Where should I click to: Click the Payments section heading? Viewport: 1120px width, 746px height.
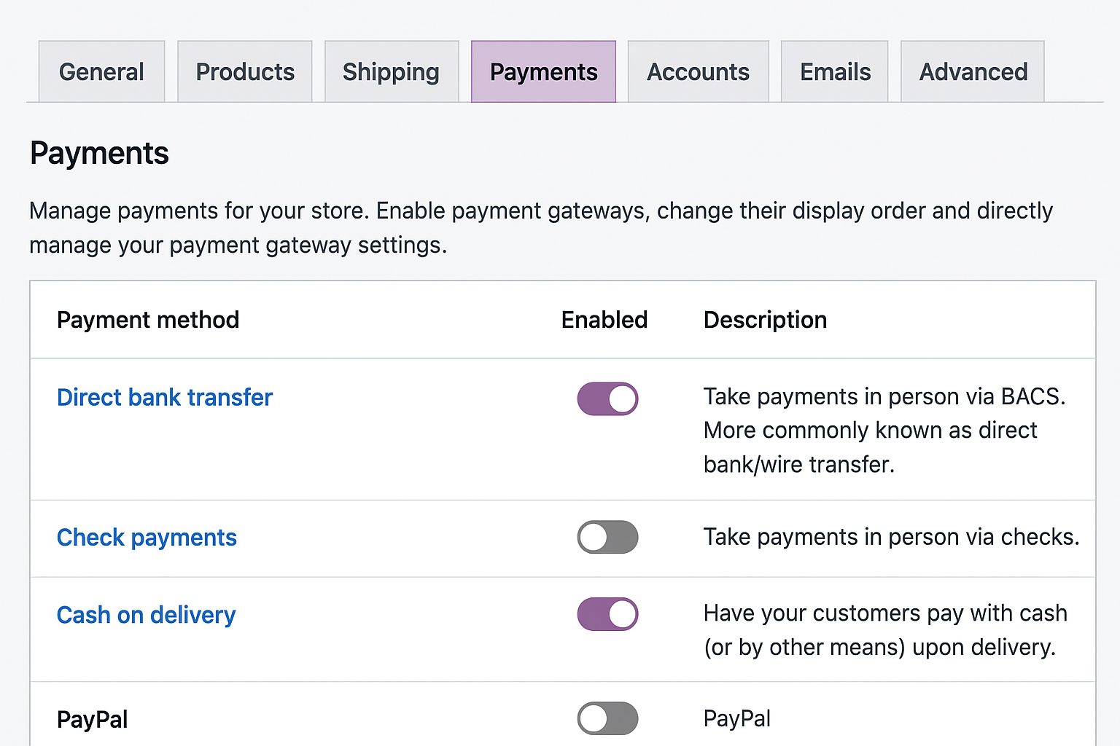point(99,154)
